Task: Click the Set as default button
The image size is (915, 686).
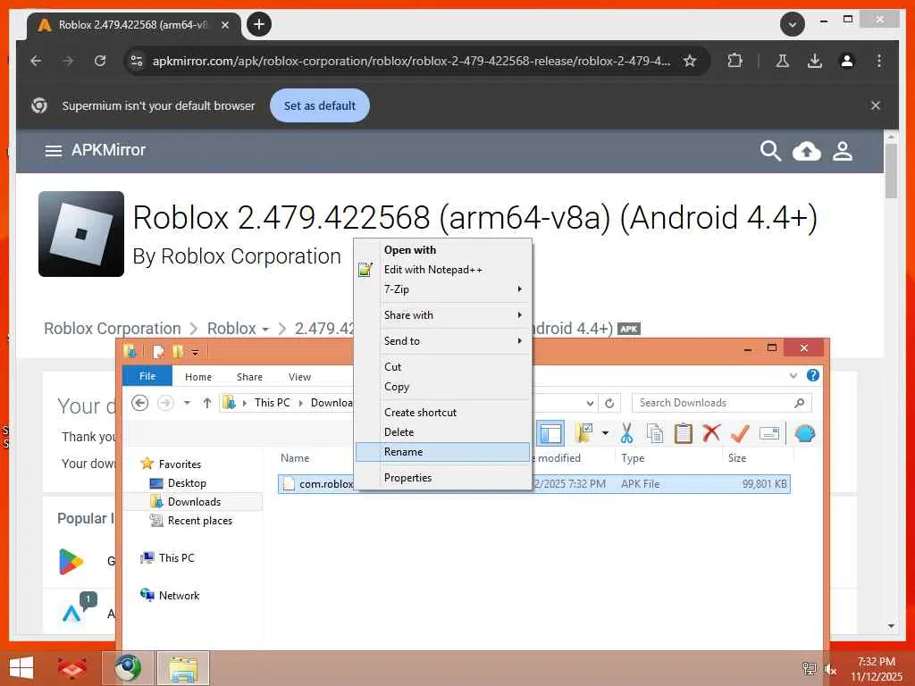Action: [x=320, y=105]
